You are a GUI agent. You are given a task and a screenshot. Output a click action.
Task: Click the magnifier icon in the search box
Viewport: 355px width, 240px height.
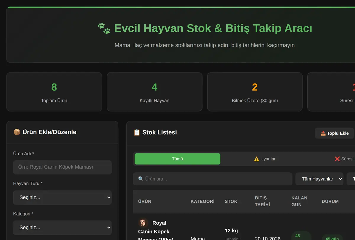pos(141,179)
